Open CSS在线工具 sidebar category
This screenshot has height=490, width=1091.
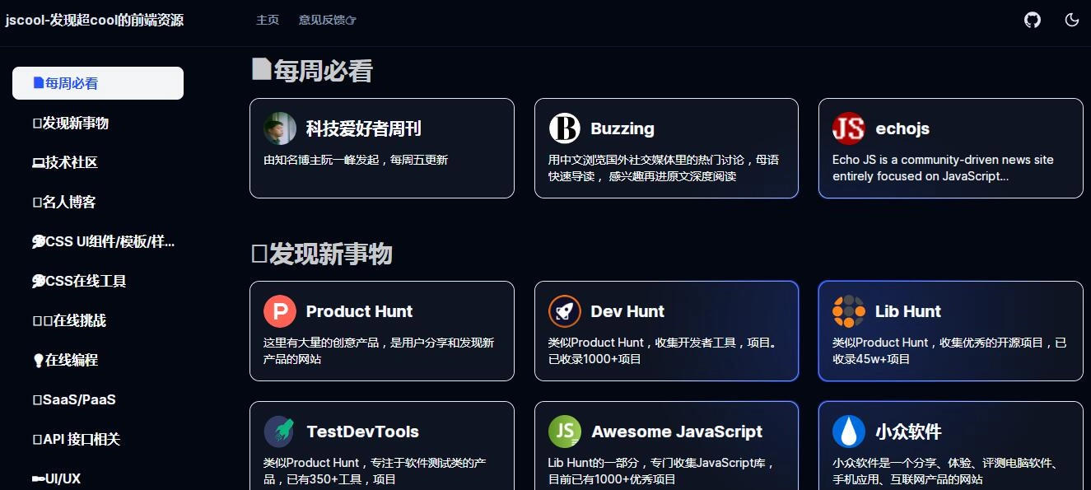tap(79, 281)
